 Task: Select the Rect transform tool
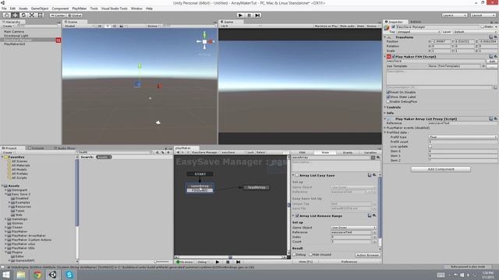[x=40, y=16]
